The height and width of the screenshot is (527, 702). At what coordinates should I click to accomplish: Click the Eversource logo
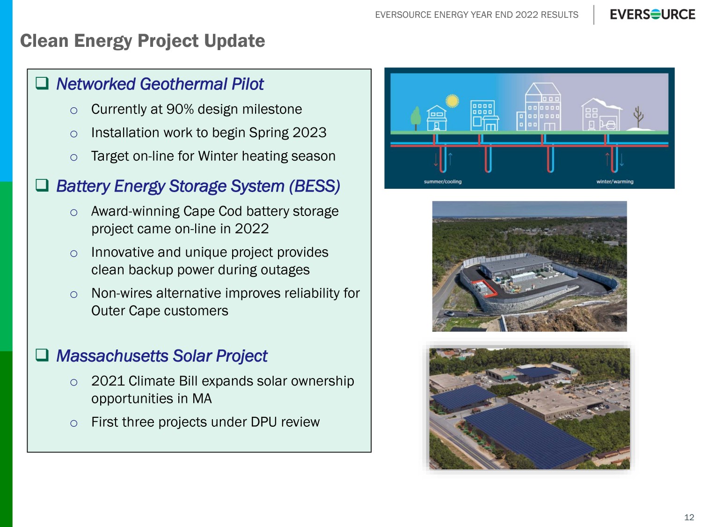(652, 15)
